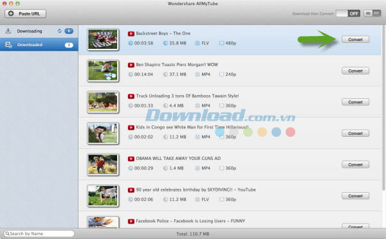
Task: Click the file size icon next to 1.4 MB
Action: pyautogui.click(x=165, y=168)
